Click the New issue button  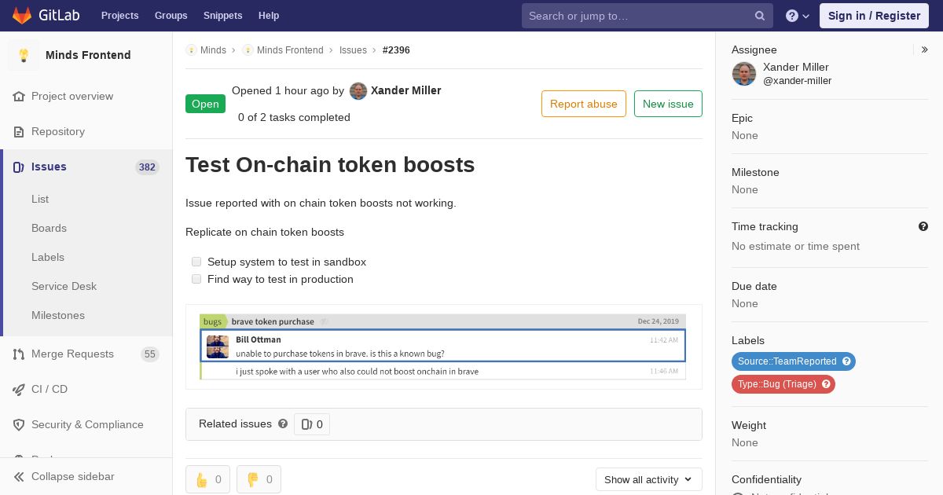(668, 104)
